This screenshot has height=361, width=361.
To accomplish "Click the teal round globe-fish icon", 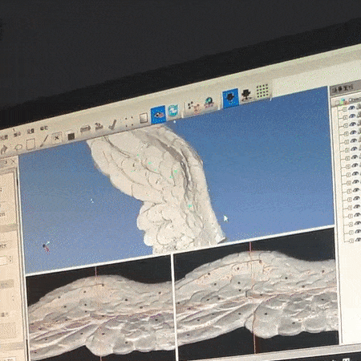I will click(173, 111).
